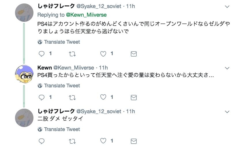Reply to Kewn's tweet
The height and width of the screenshot is (146, 244).
(x=42, y=97)
